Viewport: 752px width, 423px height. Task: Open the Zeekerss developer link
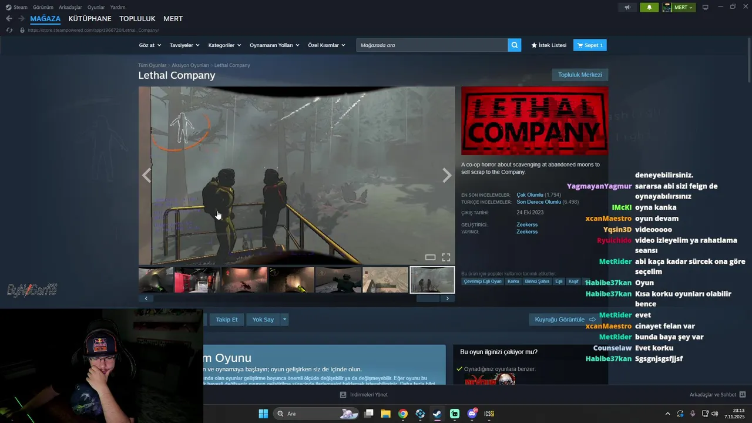point(527,224)
